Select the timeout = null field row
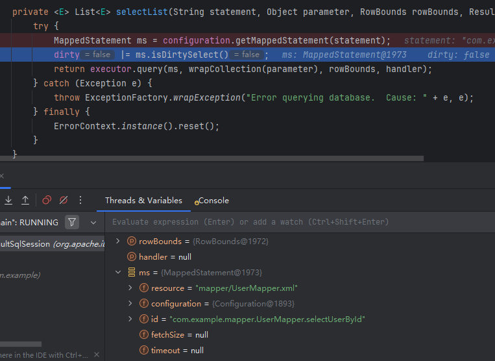Image resolution: width=495 pixels, height=361 pixels. (300, 350)
